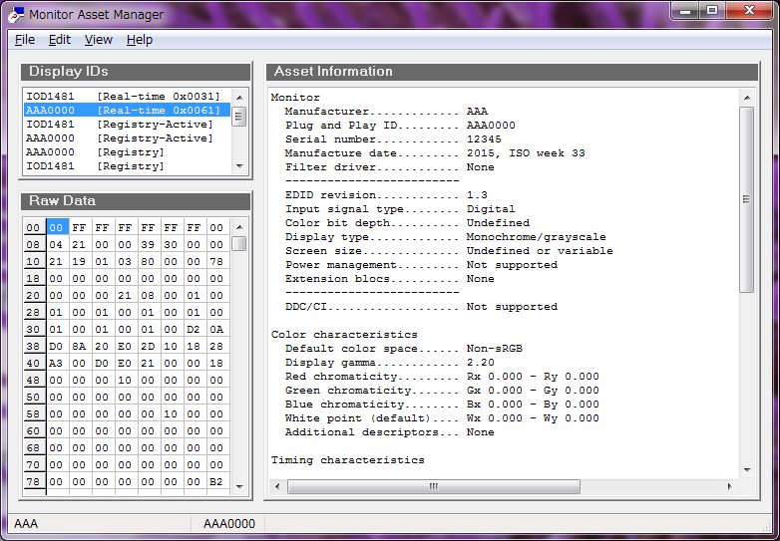Click Display IDs scrollbar thumb
780x541 pixels.
(x=239, y=117)
